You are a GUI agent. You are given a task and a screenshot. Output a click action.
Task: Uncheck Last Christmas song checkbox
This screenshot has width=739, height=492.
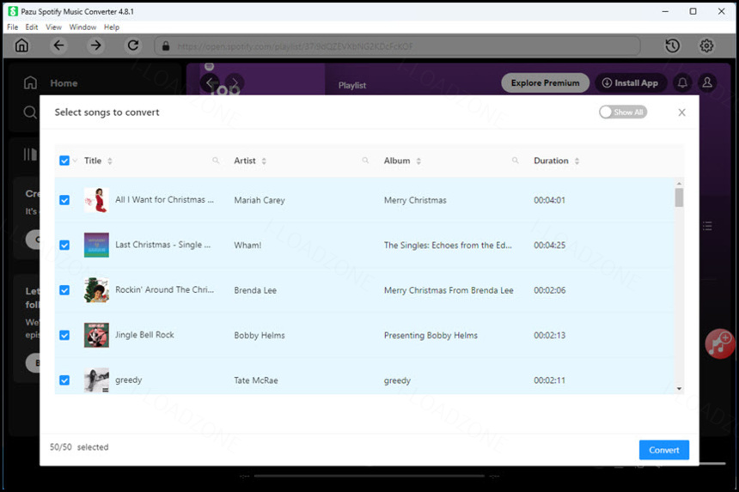click(x=64, y=246)
